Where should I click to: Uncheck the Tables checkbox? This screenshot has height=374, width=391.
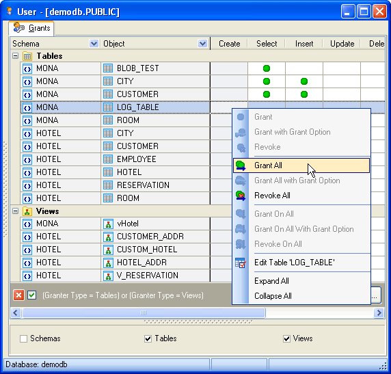[148, 338]
